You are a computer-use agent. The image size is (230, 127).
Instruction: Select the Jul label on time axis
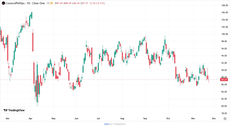click(98, 119)
